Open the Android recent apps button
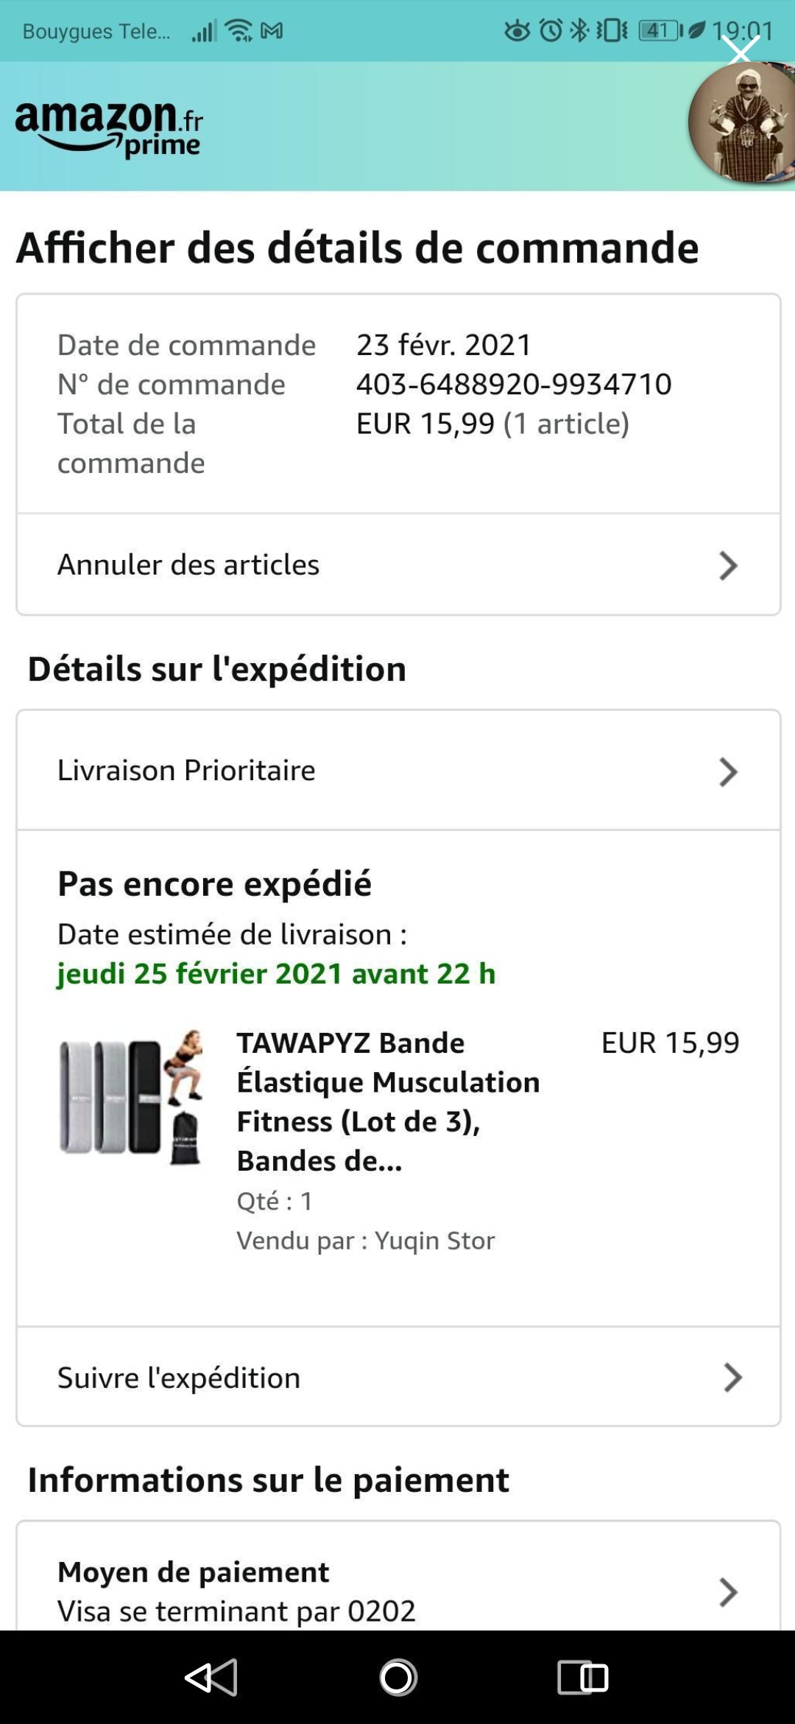Image resolution: width=795 pixels, height=1724 pixels. [x=582, y=1678]
